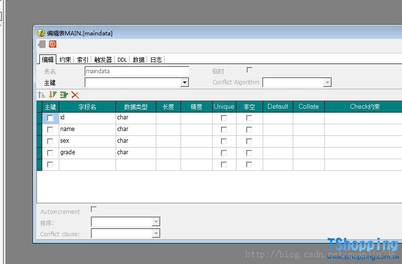Click the char data type of id
The image size is (402, 264).
[136, 118]
